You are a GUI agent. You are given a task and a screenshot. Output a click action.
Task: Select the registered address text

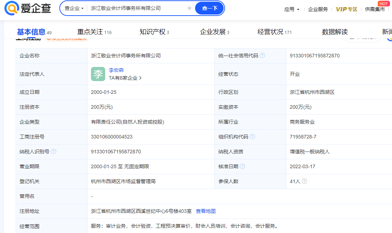point(141,211)
